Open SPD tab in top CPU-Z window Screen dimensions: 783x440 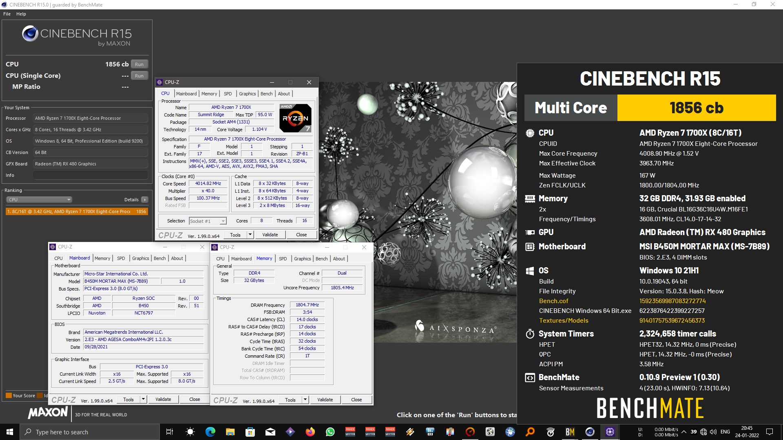pyautogui.click(x=228, y=94)
